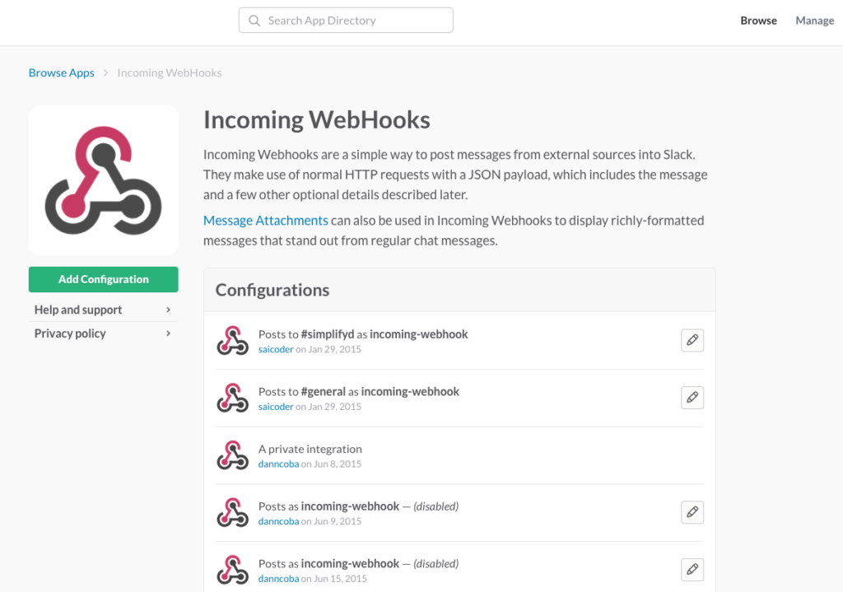The image size is (843, 592).
Task: Open danncoba profile on Jun 15 entry
Action: 278,579
